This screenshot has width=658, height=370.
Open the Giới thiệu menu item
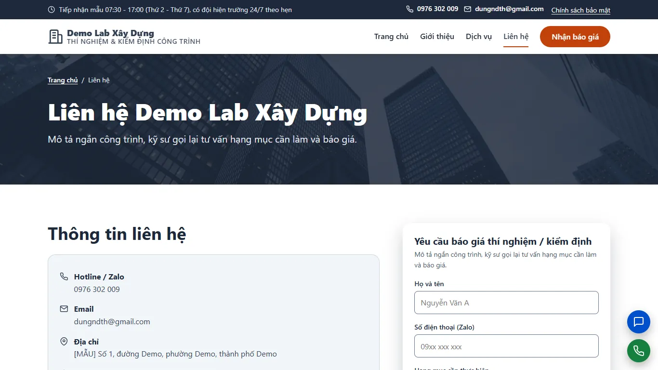437,37
